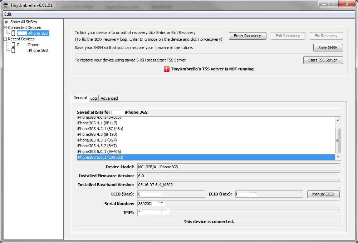358x243 pixels.
Task: Switch to the Log tab
Action: [x=94, y=98]
